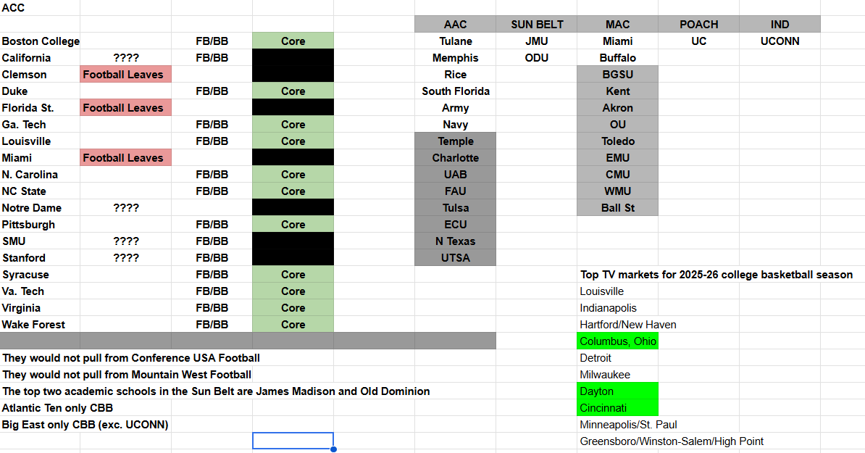Select the green Dayton cell
Image resolution: width=865 pixels, height=453 pixels.
(617, 391)
